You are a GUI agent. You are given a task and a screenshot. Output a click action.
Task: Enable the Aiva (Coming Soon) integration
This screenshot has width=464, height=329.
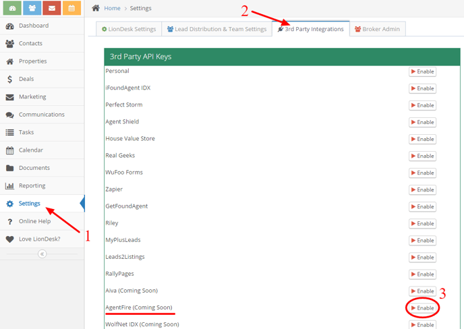422,291
